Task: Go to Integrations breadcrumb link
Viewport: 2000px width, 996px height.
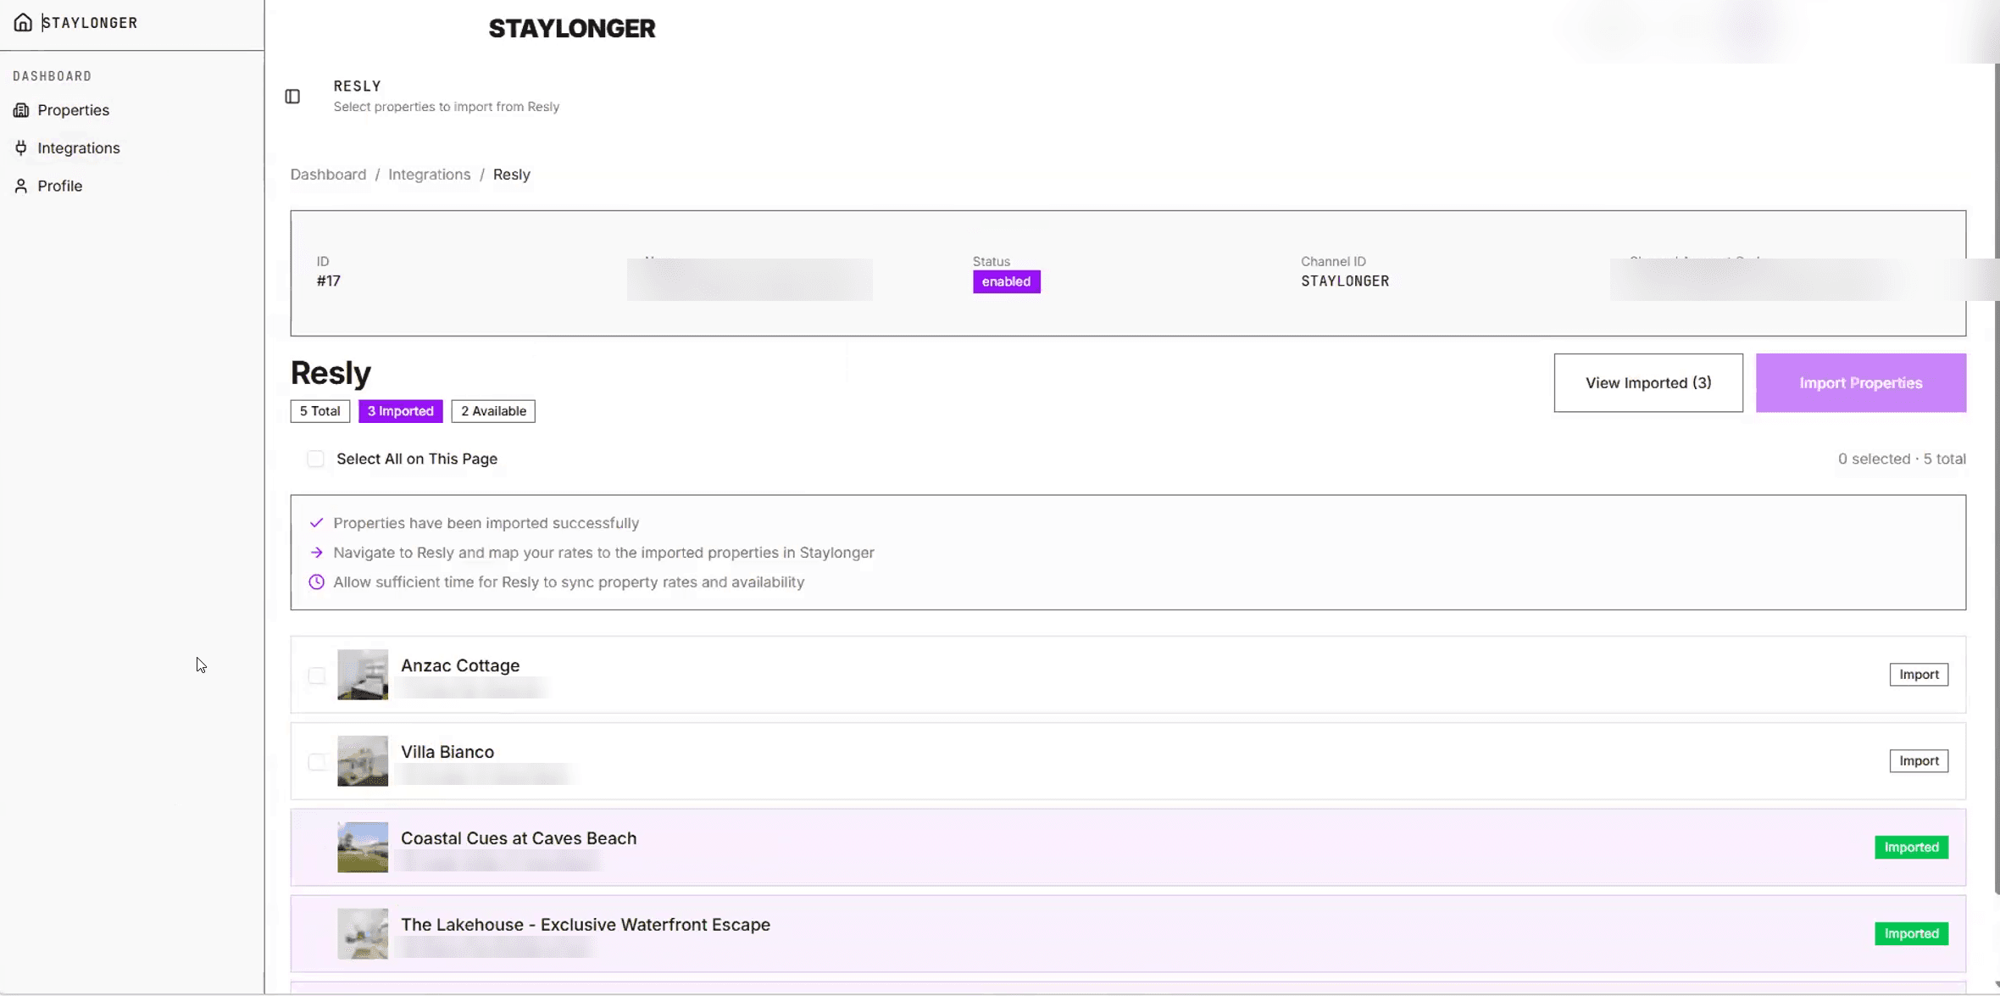Action: pyautogui.click(x=429, y=175)
